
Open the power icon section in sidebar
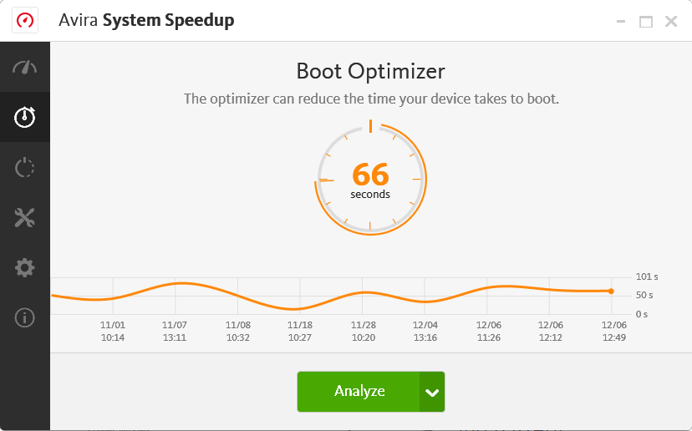pyautogui.click(x=25, y=168)
